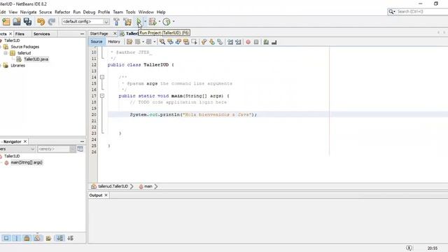Click the Stop Macro Recording icon

point(256,42)
